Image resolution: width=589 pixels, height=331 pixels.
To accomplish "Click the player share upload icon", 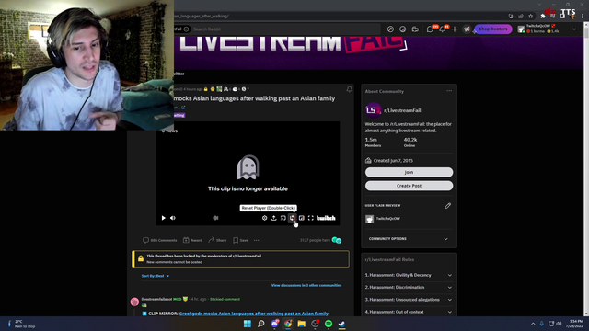I will 274,218.
